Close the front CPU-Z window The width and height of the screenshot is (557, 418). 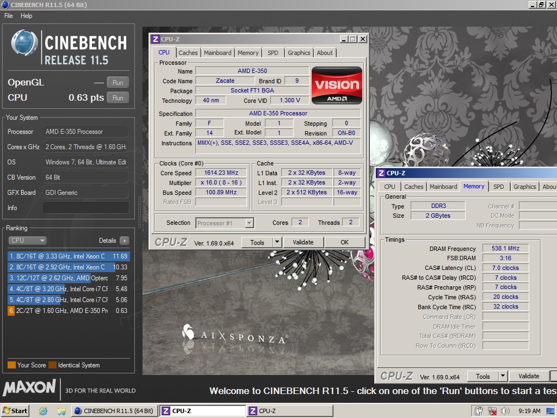(362, 39)
